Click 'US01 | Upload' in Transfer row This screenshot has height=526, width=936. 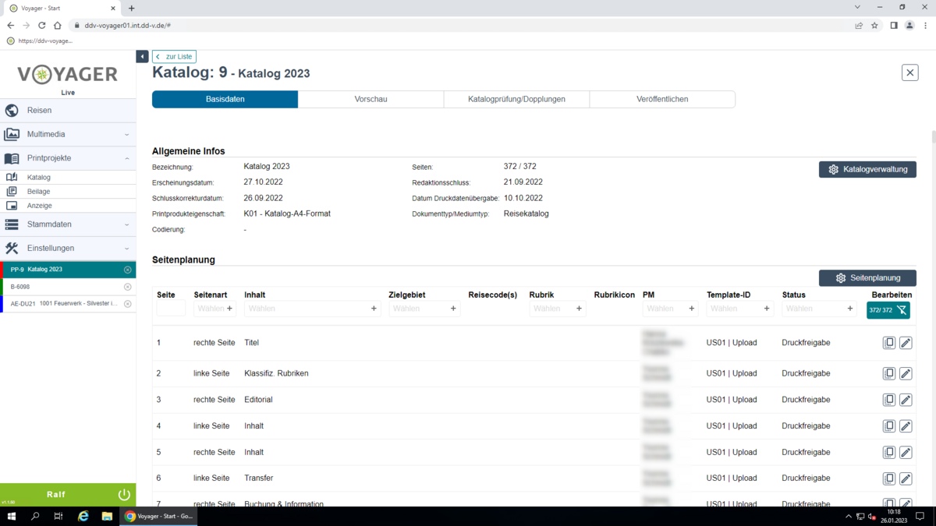click(732, 478)
